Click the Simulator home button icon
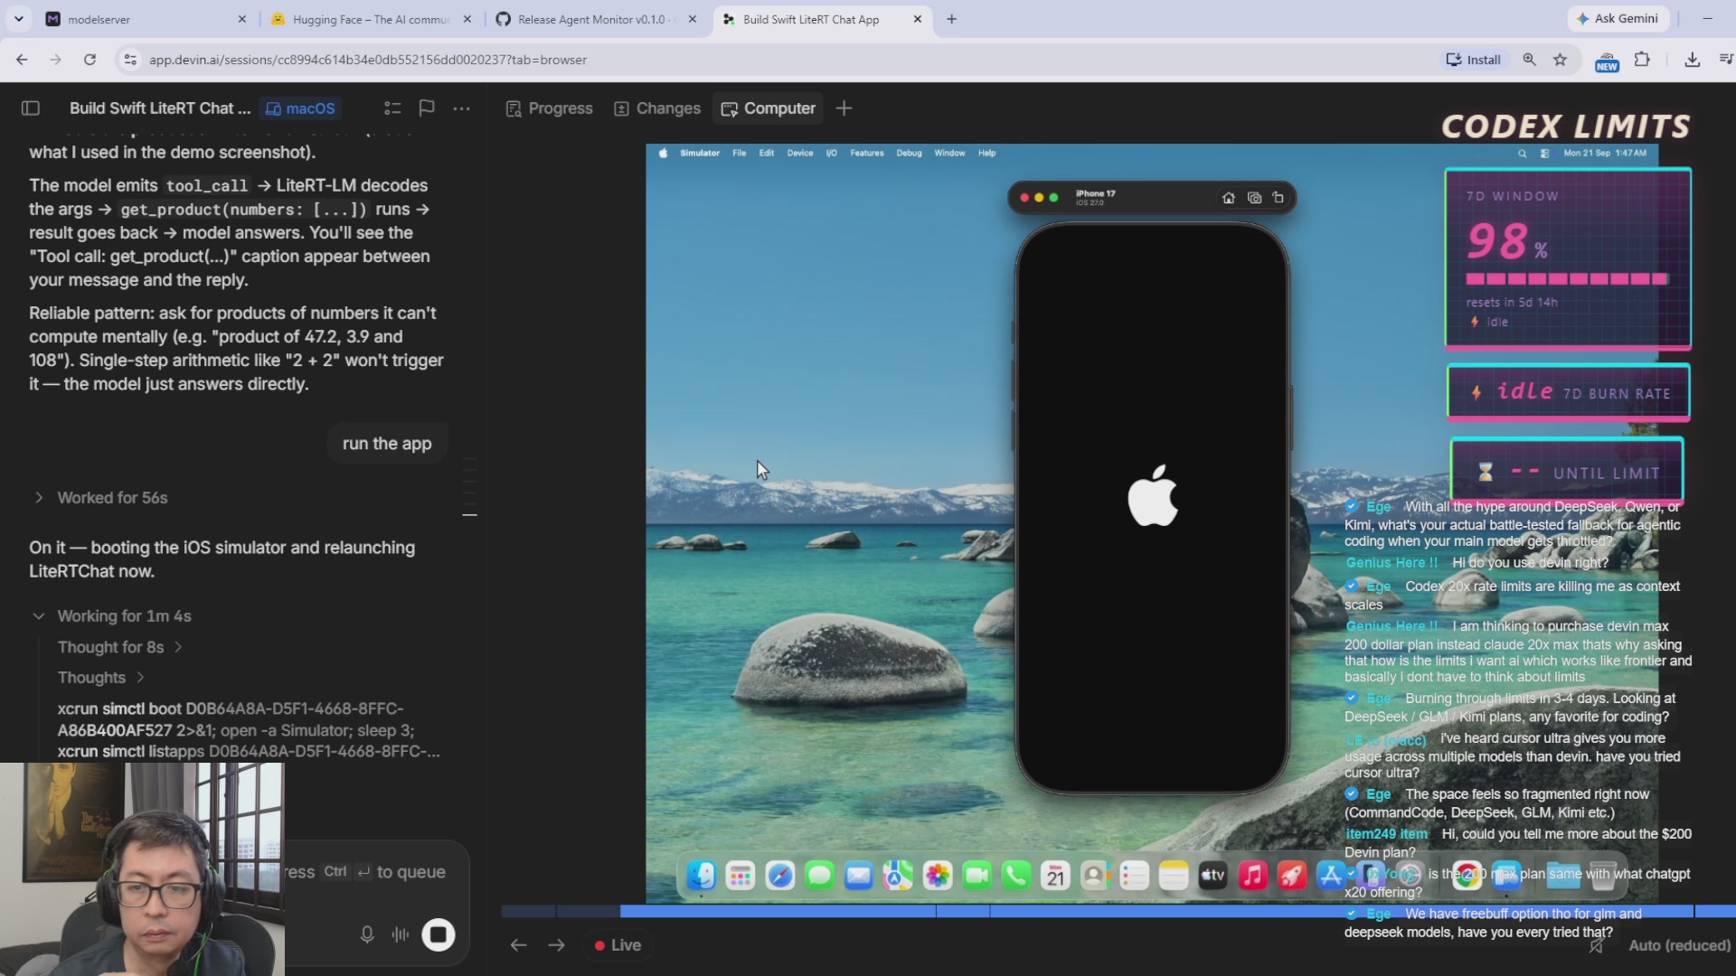Image resolution: width=1736 pixels, height=976 pixels. tap(1229, 198)
